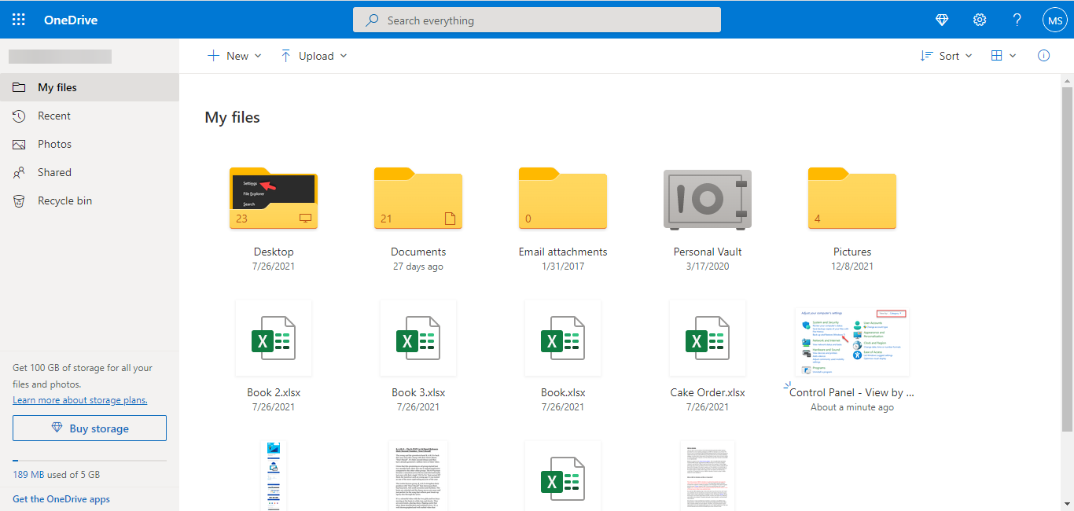This screenshot has width=1074, height=511.
Task: Click the Cake Order.xlsx file name
Action: click(x=708, y=392)
